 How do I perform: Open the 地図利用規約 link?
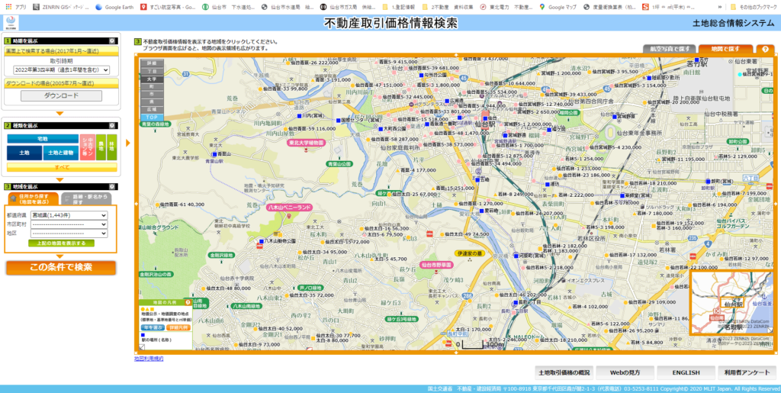tap(149, 359)
